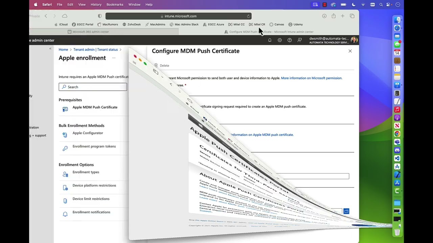Open Enrollment types
This screenshot has height=243, width=433.
86,172
